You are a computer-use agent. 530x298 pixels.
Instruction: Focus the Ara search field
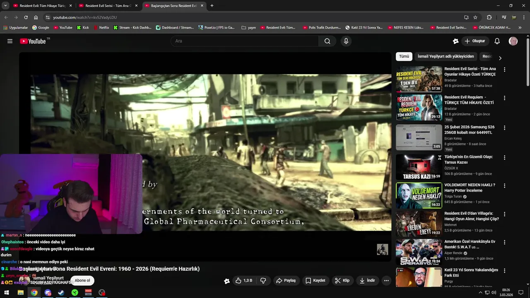[245, 41]
